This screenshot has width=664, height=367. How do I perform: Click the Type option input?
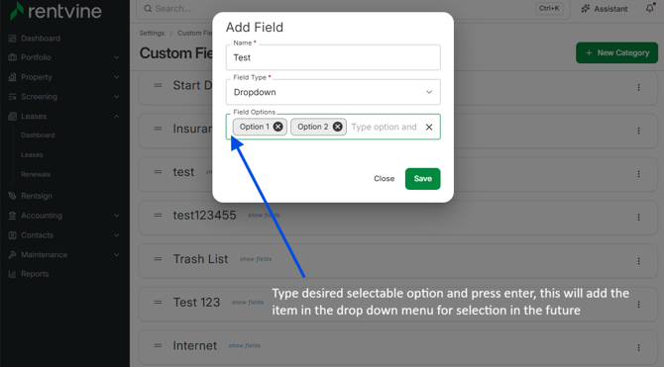point(385,127)
